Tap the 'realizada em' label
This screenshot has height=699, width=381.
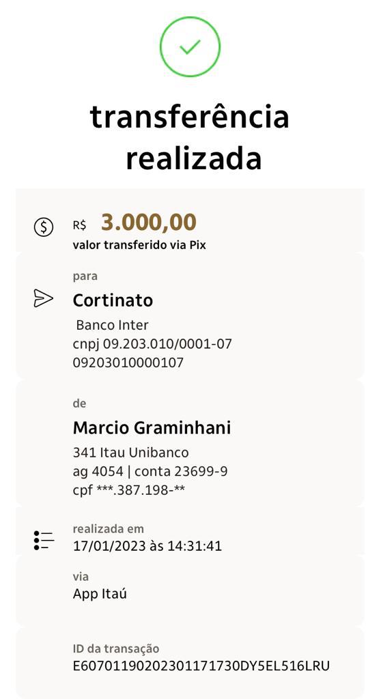point(109,529)
